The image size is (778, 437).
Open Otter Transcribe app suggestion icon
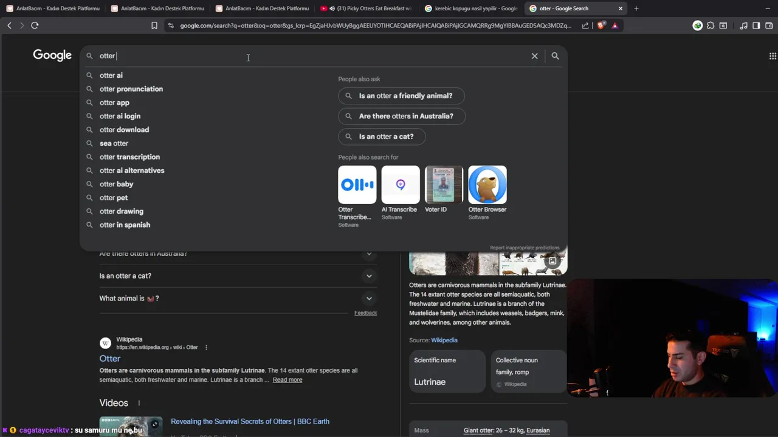click(357, 185)
